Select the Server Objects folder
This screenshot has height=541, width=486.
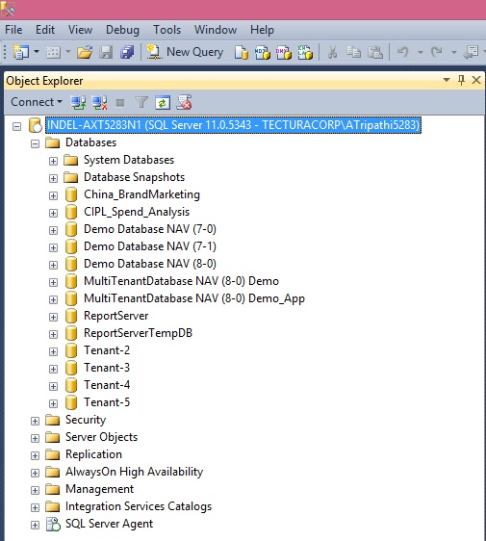click(x=101, y=437)
